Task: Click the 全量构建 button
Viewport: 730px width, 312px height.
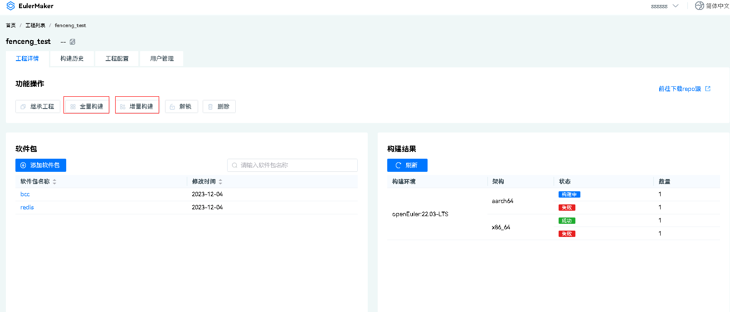Action: (87, 107)
